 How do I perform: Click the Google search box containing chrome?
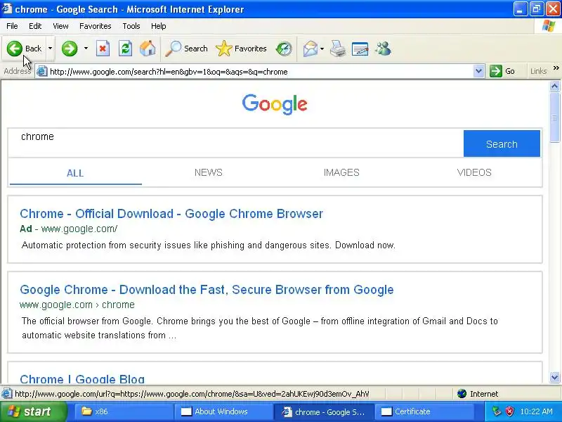click(235, 143)
